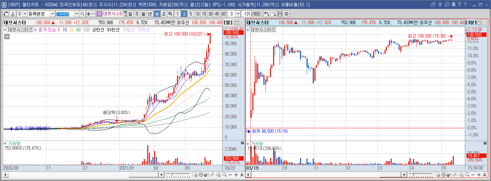Select 틱 (tick) period toggle
The image size is (491, 181).
[x=170, y=14]
